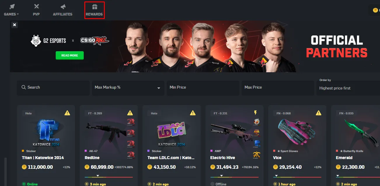
Task: Click the Min Price field
Action: (203, 88)
